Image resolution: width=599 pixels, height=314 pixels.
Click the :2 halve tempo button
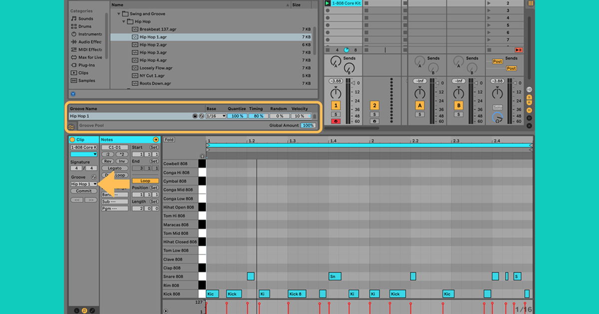(x=108, y=155)
